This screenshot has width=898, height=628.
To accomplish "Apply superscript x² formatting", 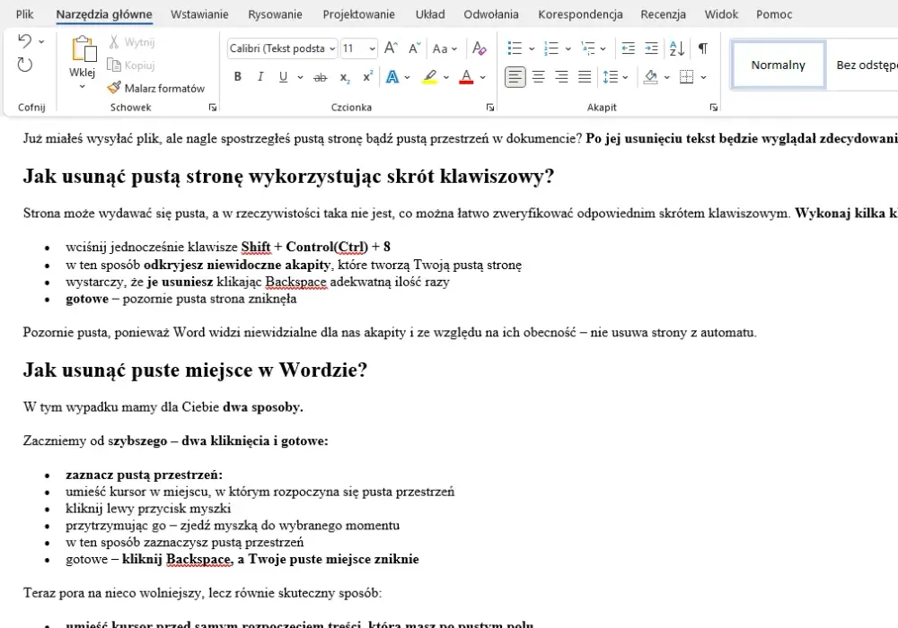I will [x=367, y=76].
